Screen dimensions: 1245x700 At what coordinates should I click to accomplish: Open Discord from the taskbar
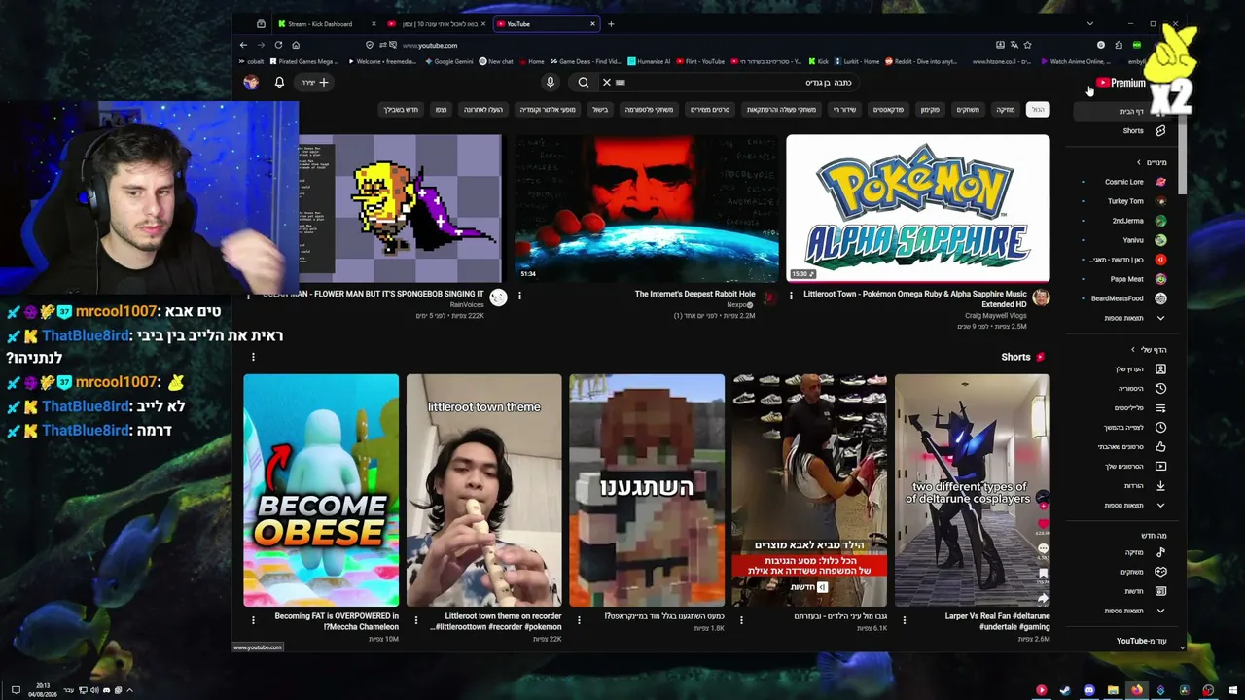pyautogui.click(x=1089, y=690)
